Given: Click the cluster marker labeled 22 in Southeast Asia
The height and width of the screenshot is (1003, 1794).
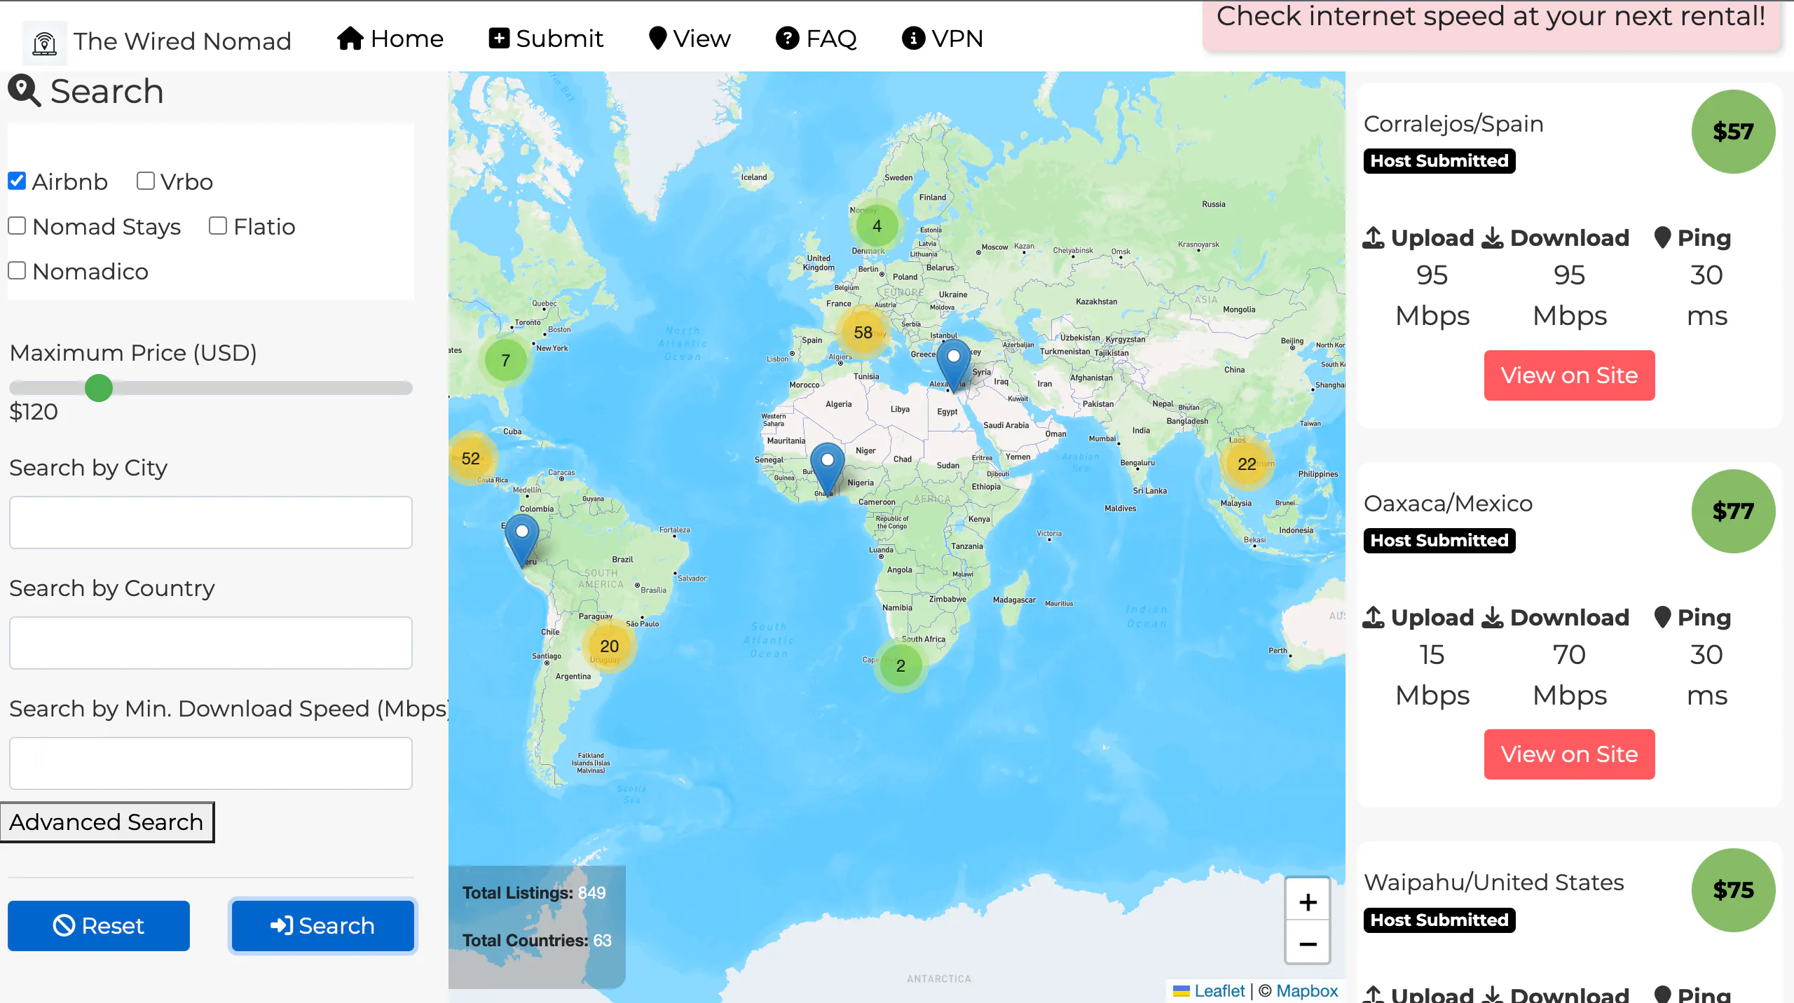Looking at the screenshot, I should [x=1247, y=464].
